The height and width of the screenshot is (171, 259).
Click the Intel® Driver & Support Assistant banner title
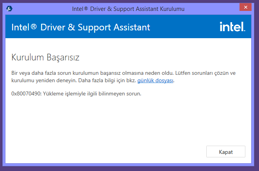[x=81, y=27]
